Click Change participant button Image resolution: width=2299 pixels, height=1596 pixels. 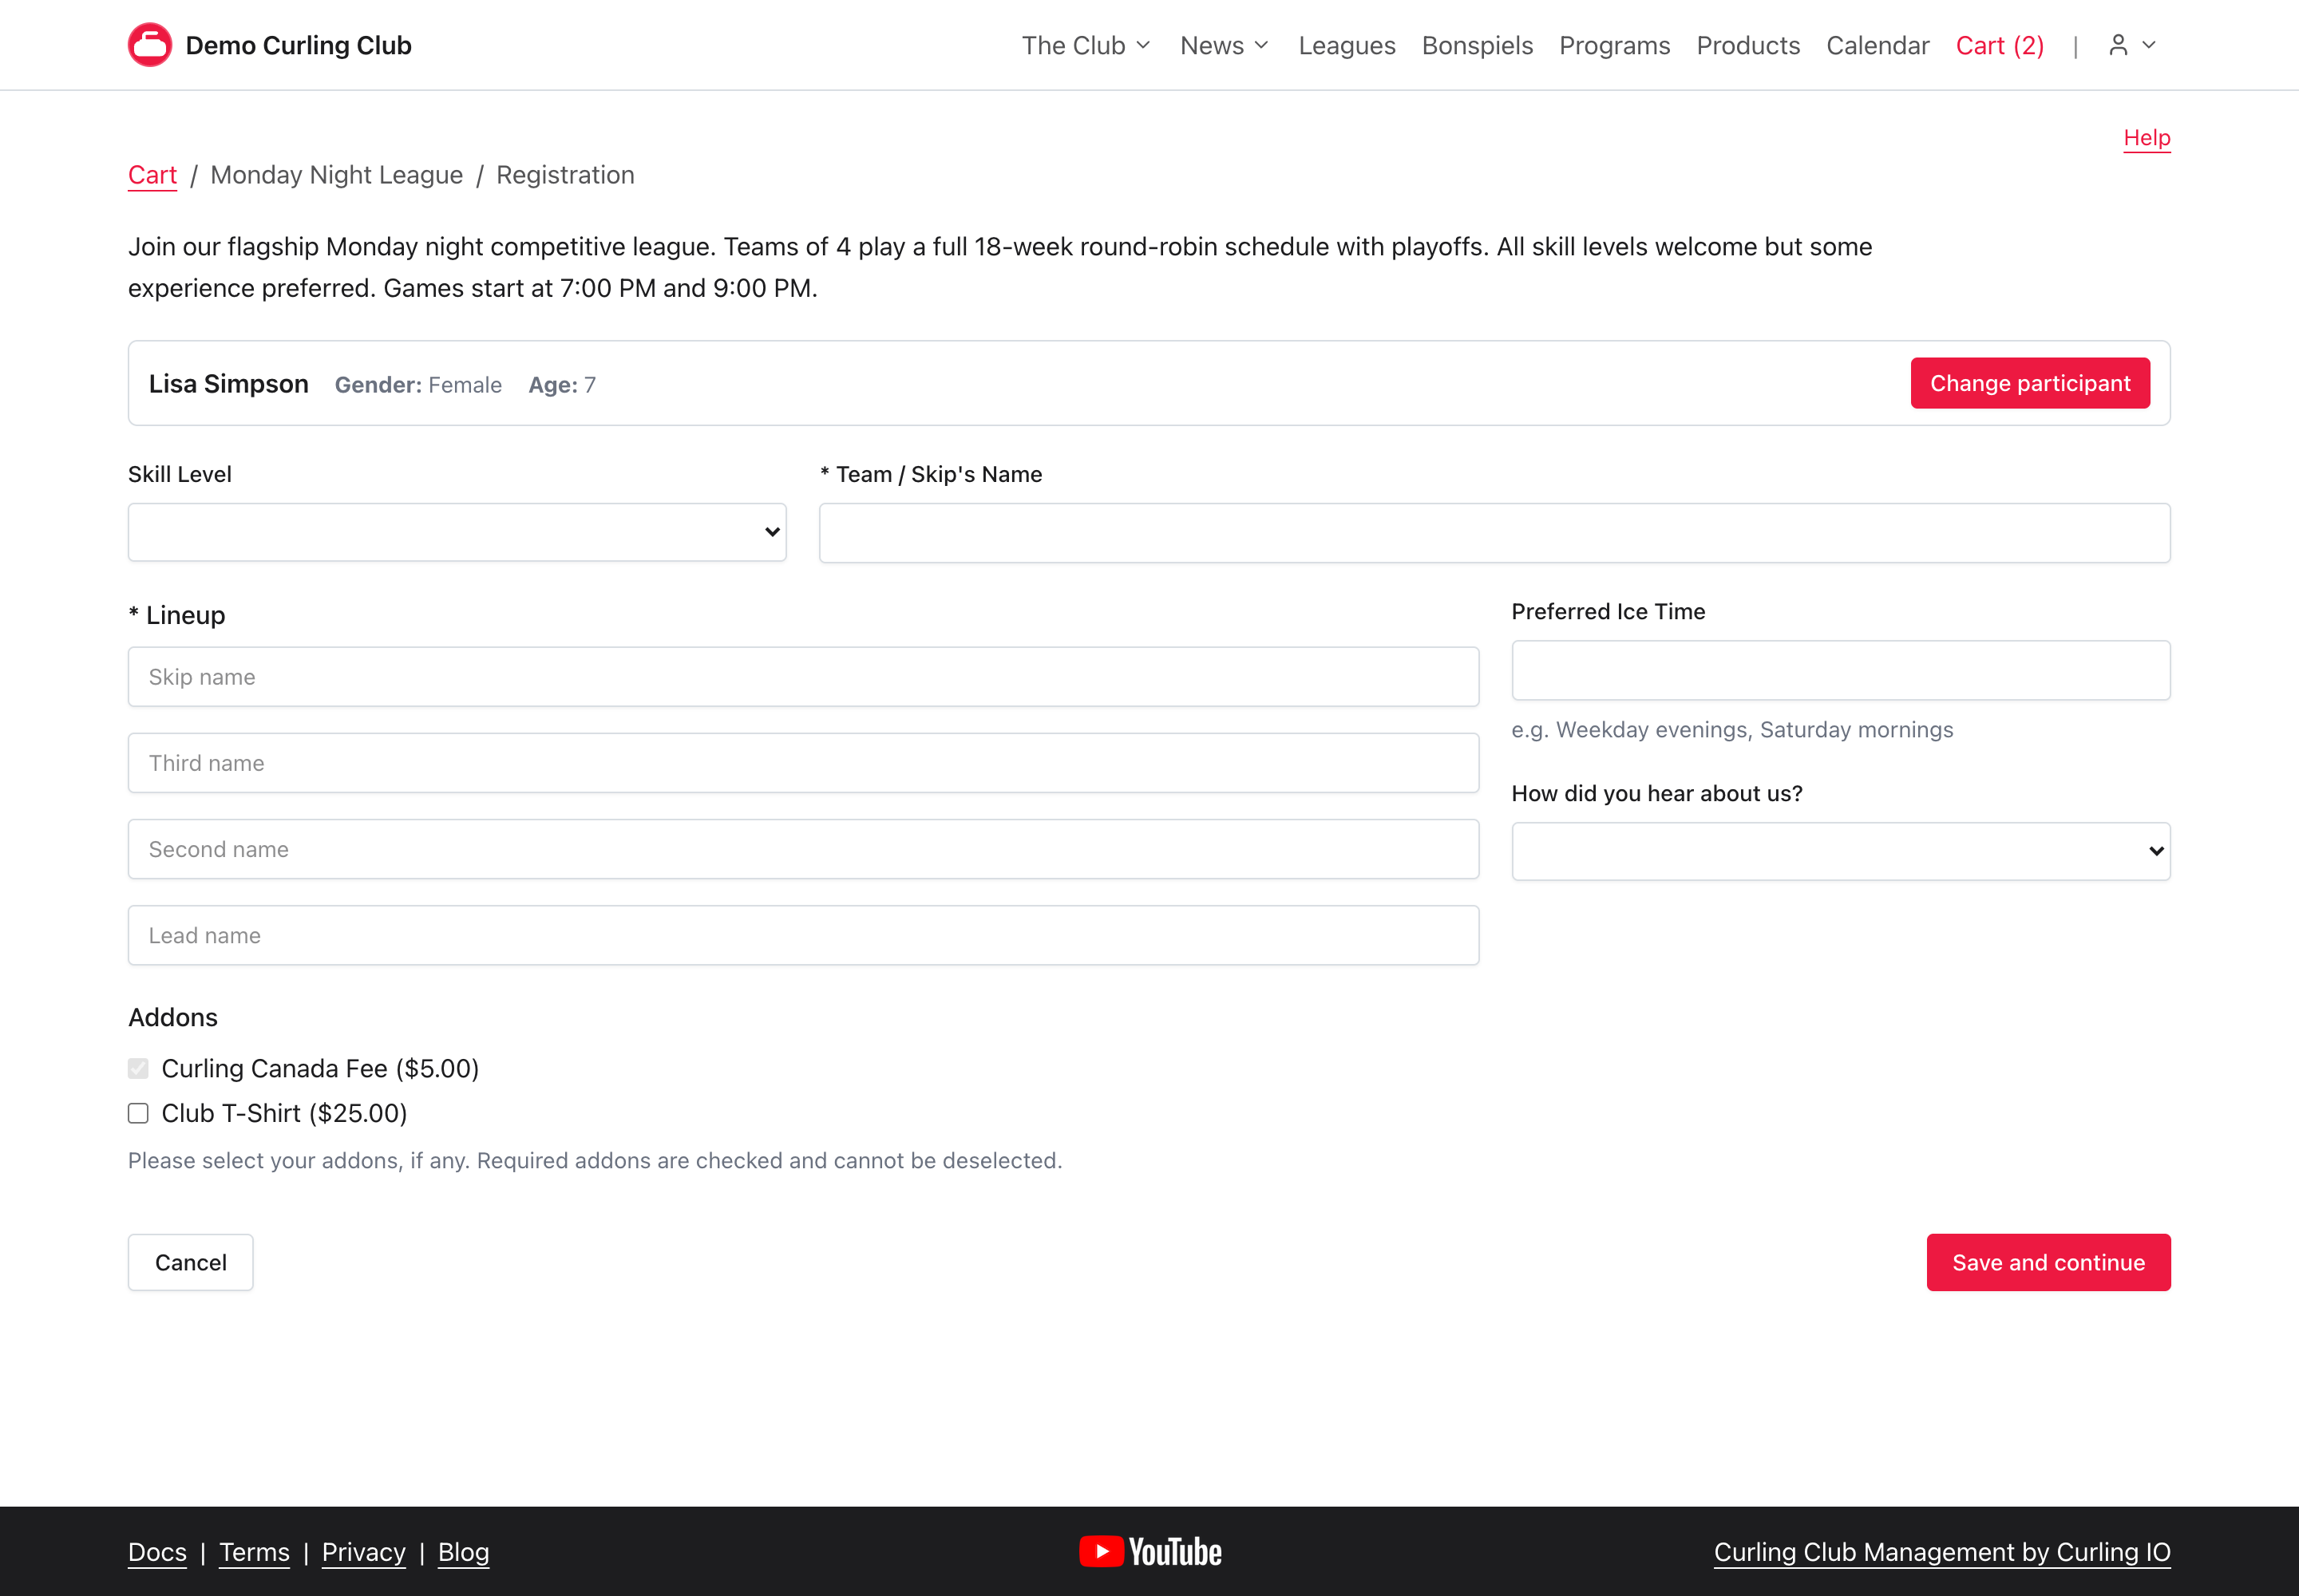[x=2029, y=383]
